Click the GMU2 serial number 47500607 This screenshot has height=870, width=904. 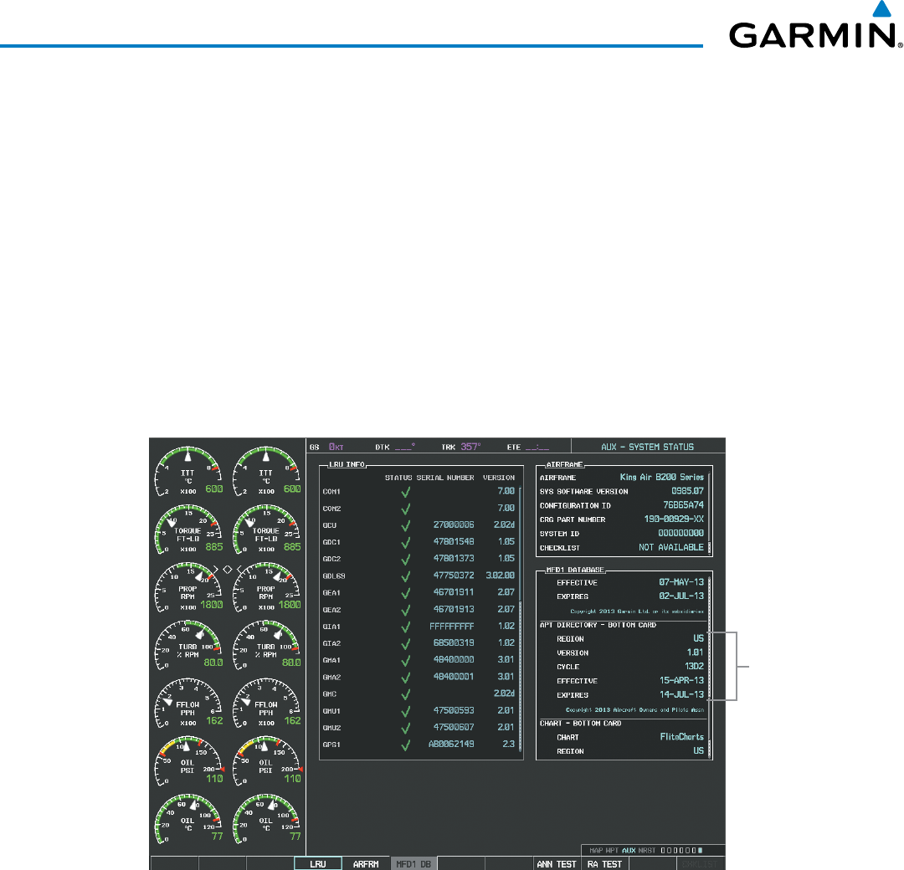pyautogui.click(x=454, y=728)
